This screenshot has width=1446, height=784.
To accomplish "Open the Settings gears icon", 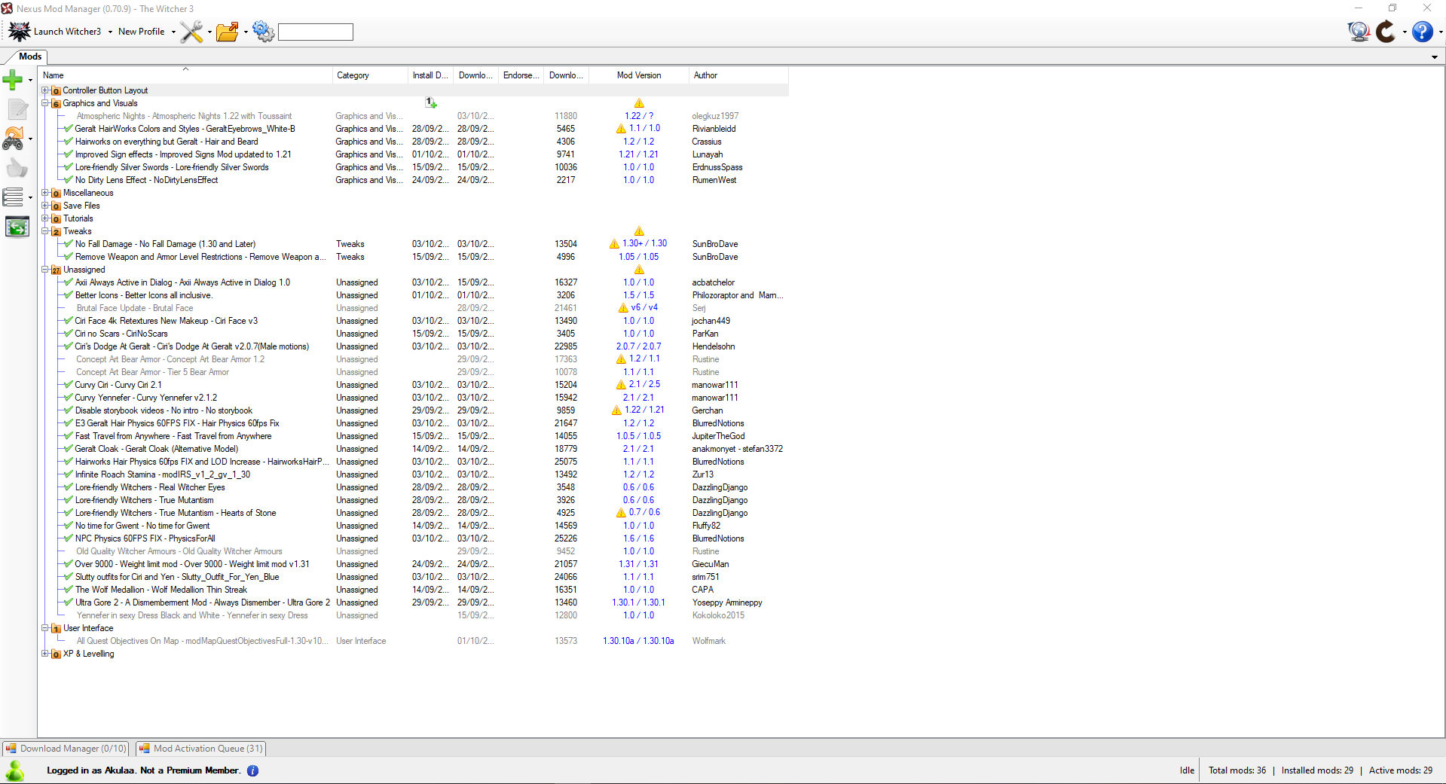I will pos(264,32).
